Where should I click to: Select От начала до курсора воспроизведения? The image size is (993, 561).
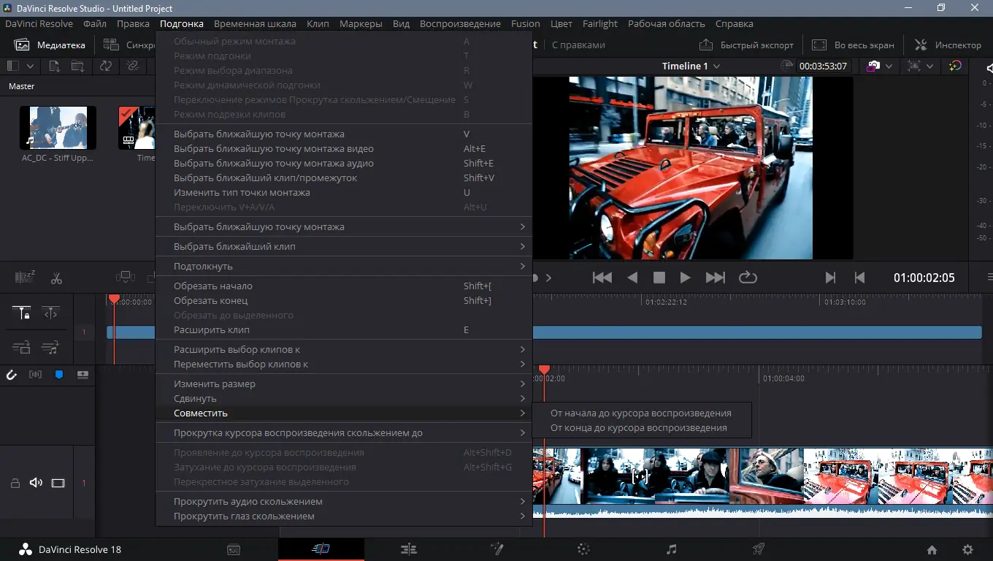pyautogui.click(x=641, y=413)
